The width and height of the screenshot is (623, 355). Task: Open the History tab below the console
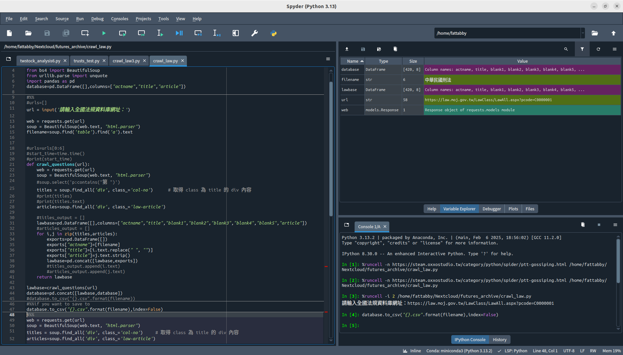coord(499,339)
